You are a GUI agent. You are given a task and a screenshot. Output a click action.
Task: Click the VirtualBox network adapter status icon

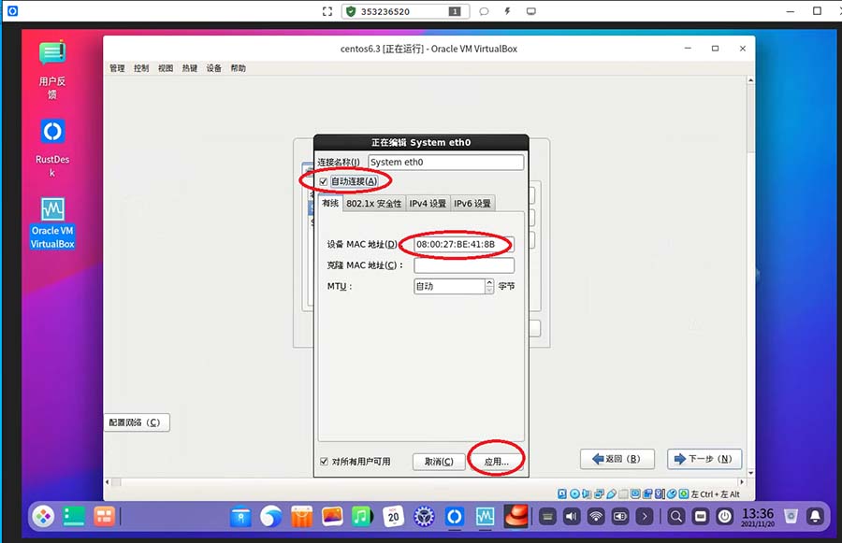599,494
